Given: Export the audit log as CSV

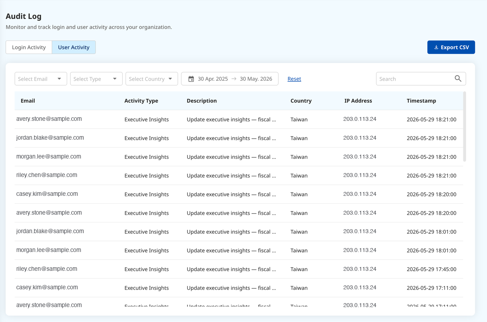Looking at the screenshot, I should (x=451, y=47).
